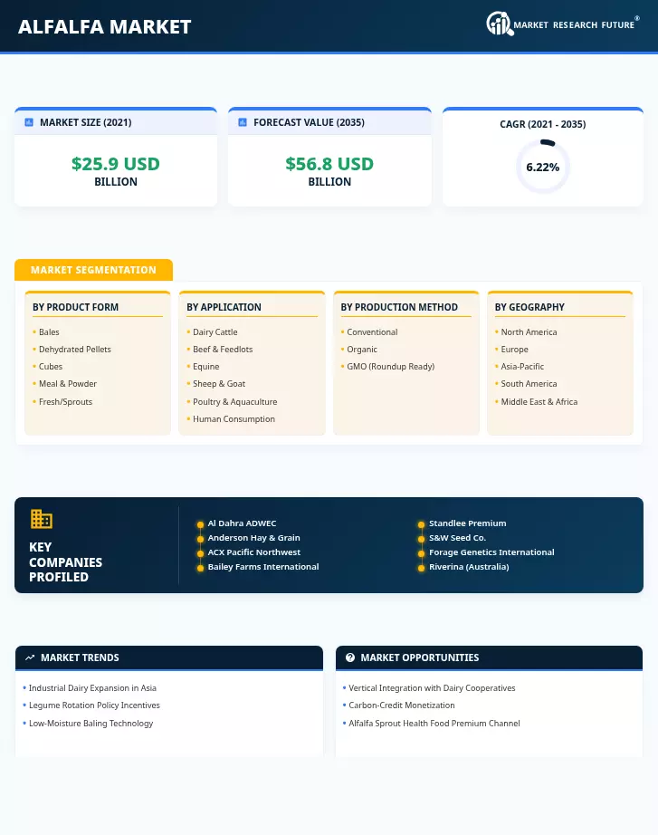
Task: Click the BY GEOGRAPHY heading
Action: pos(529,307)
